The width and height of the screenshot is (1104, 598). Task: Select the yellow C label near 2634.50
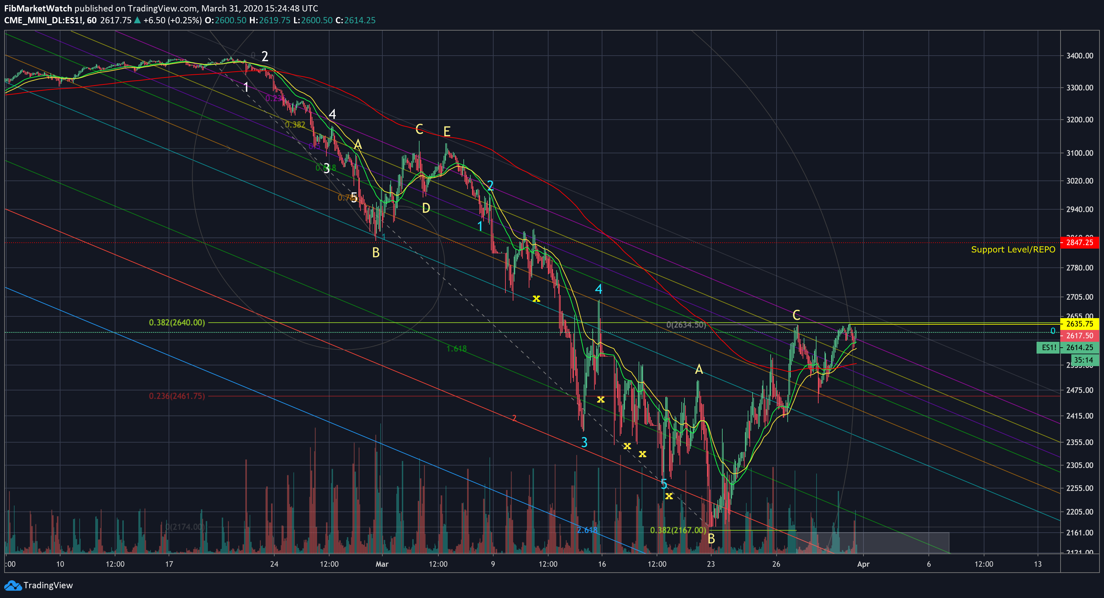[x=796, y=315]
